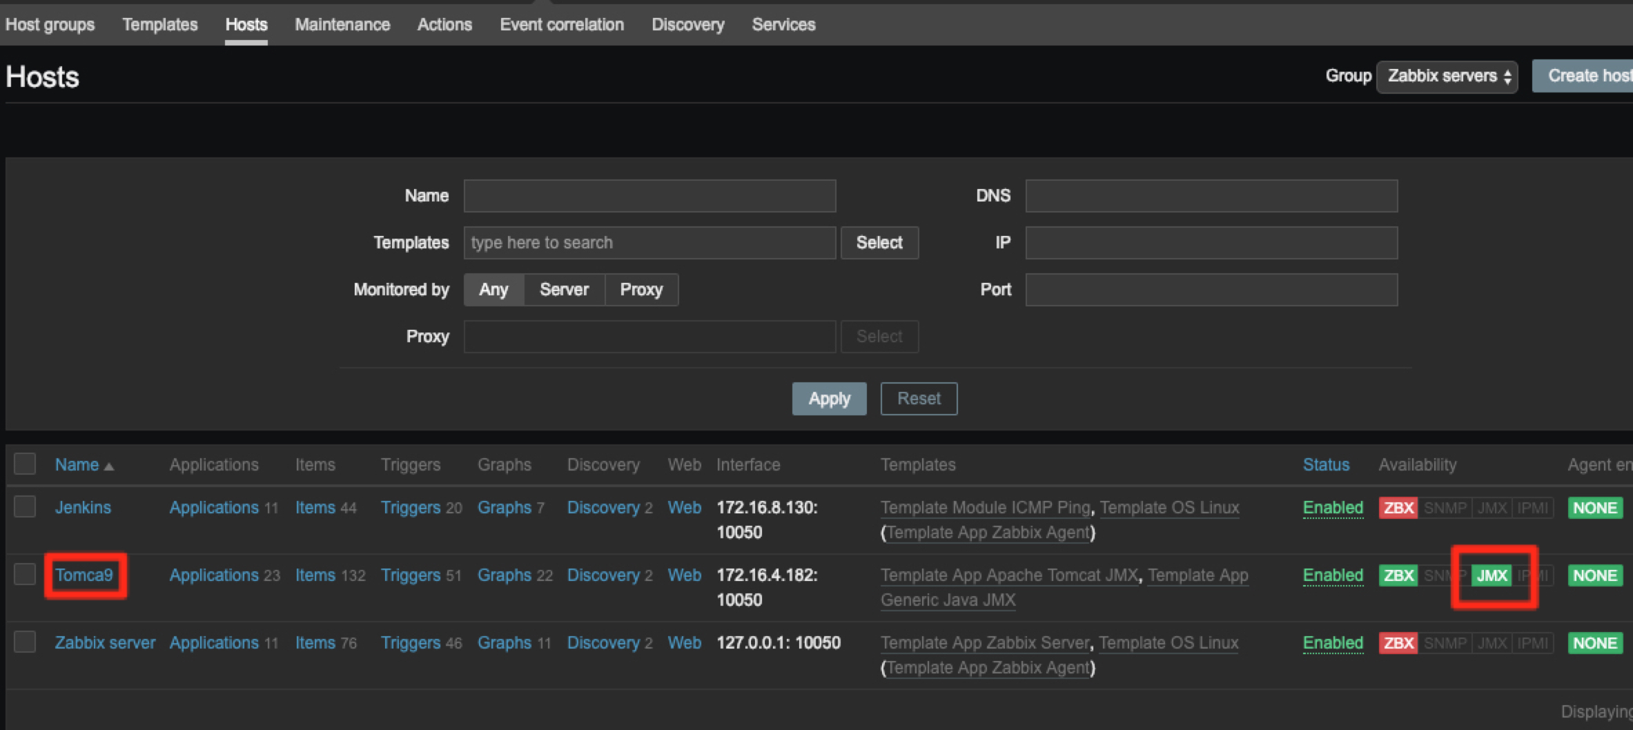The height and width of the screenshot is (730, 1633).
Task: Tick the checkbox next to Jenkins host
Action: point(25,506)
